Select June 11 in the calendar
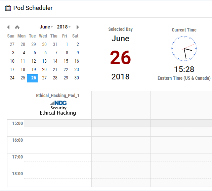This screenshot has height=191, width=212. click(x=23, y=61)
